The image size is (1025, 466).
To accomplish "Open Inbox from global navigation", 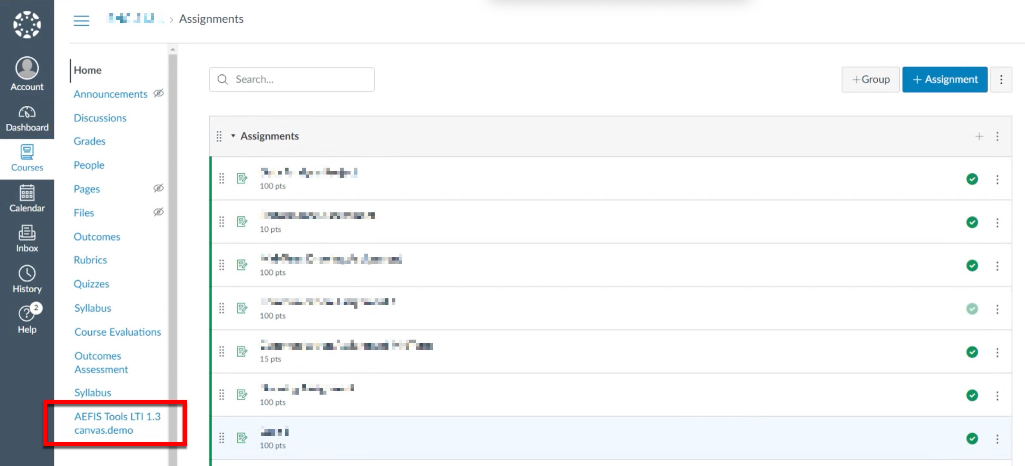I will (x=27, y=239).
